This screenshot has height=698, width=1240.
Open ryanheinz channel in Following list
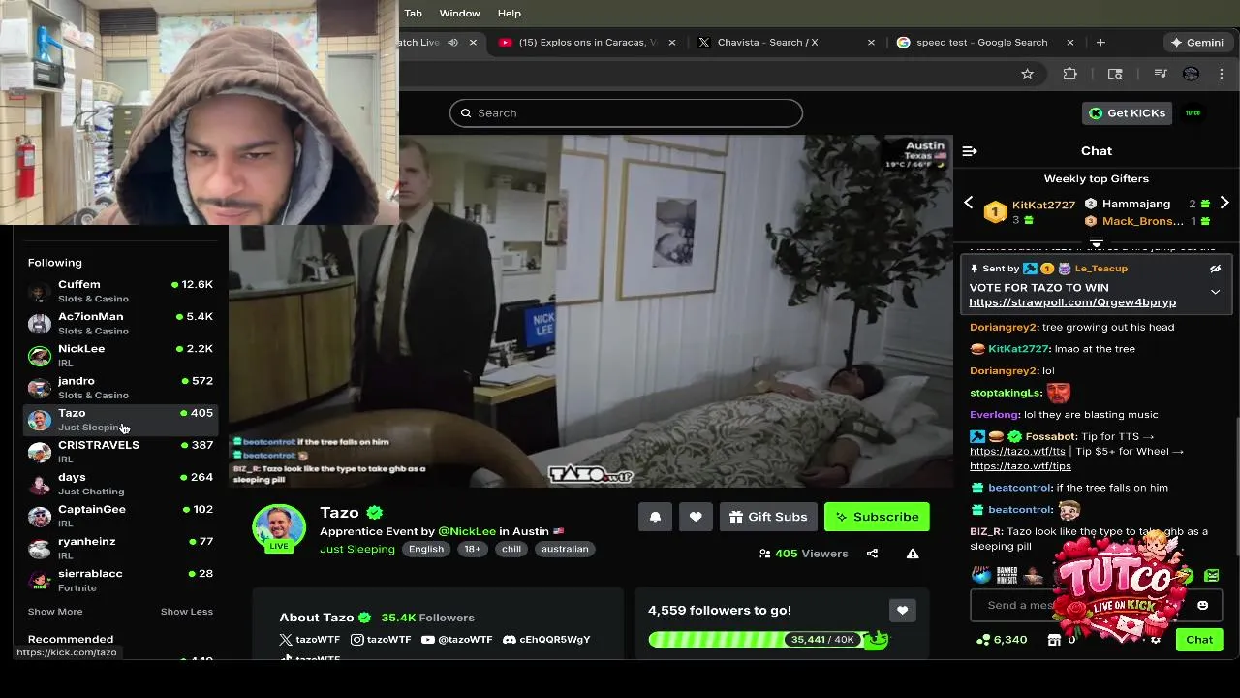(x=121, y=547)
